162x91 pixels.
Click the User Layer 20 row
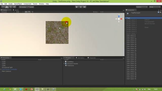coord(144,58)
